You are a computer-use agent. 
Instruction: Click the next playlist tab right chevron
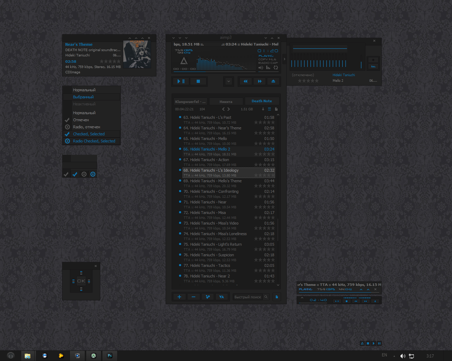tap(228, 109)
